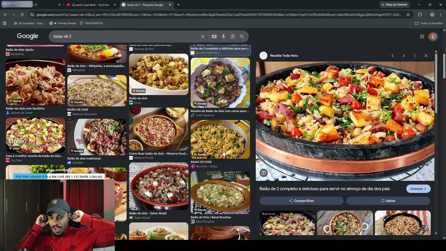The width and height of the screenshot is (446, 251).
Task: Open the Google account avatar menu
Action: click(433, 36)
